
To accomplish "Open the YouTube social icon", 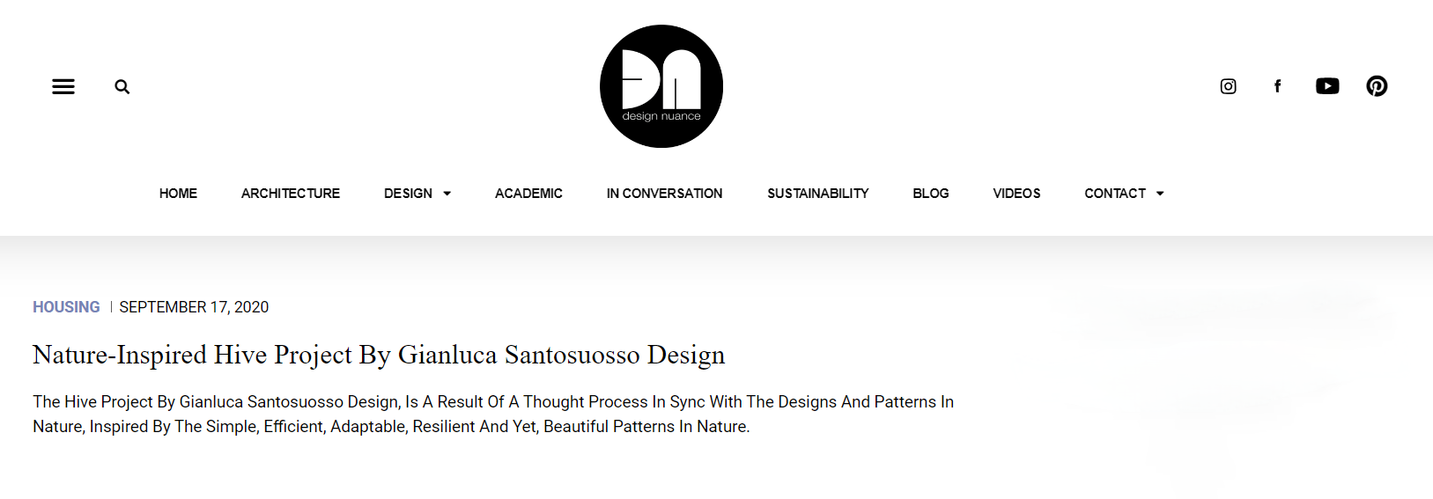I will coord(1327,86).
